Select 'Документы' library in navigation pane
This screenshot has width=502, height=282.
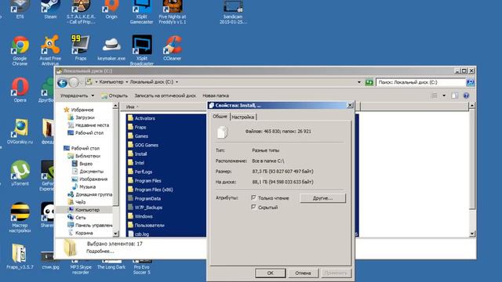tap(91, 171)
